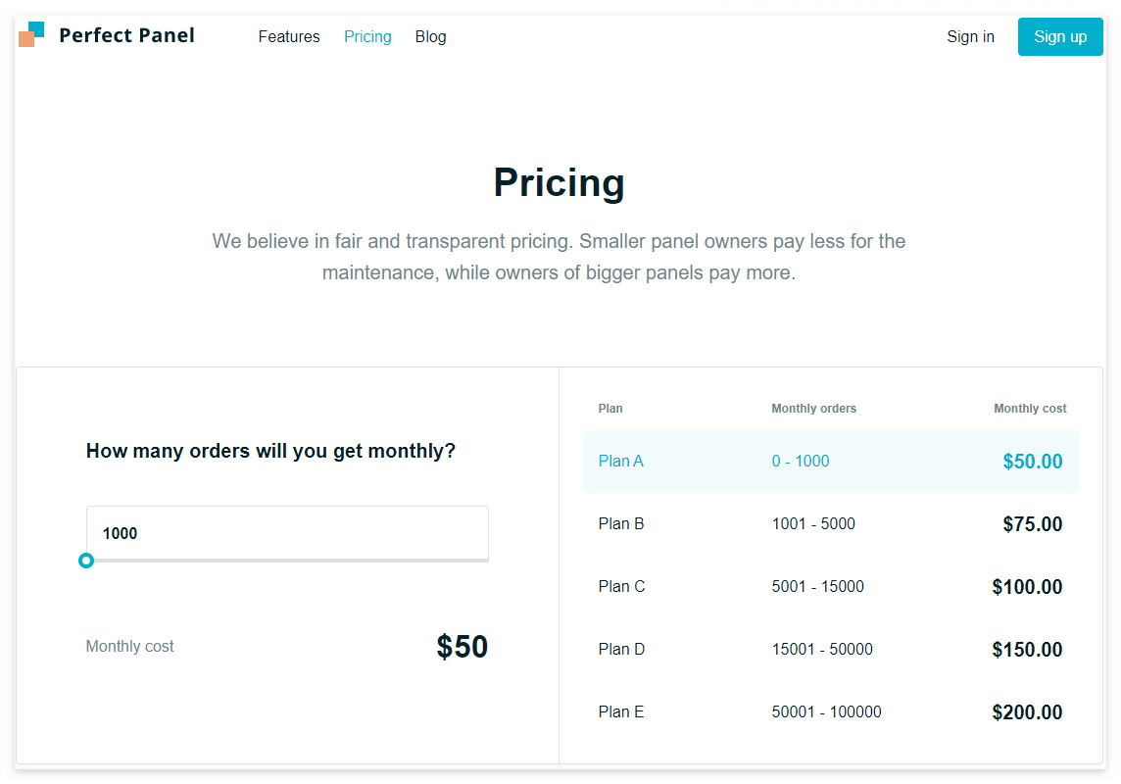Click the large $50 monthly cost value

click(462, 647)
